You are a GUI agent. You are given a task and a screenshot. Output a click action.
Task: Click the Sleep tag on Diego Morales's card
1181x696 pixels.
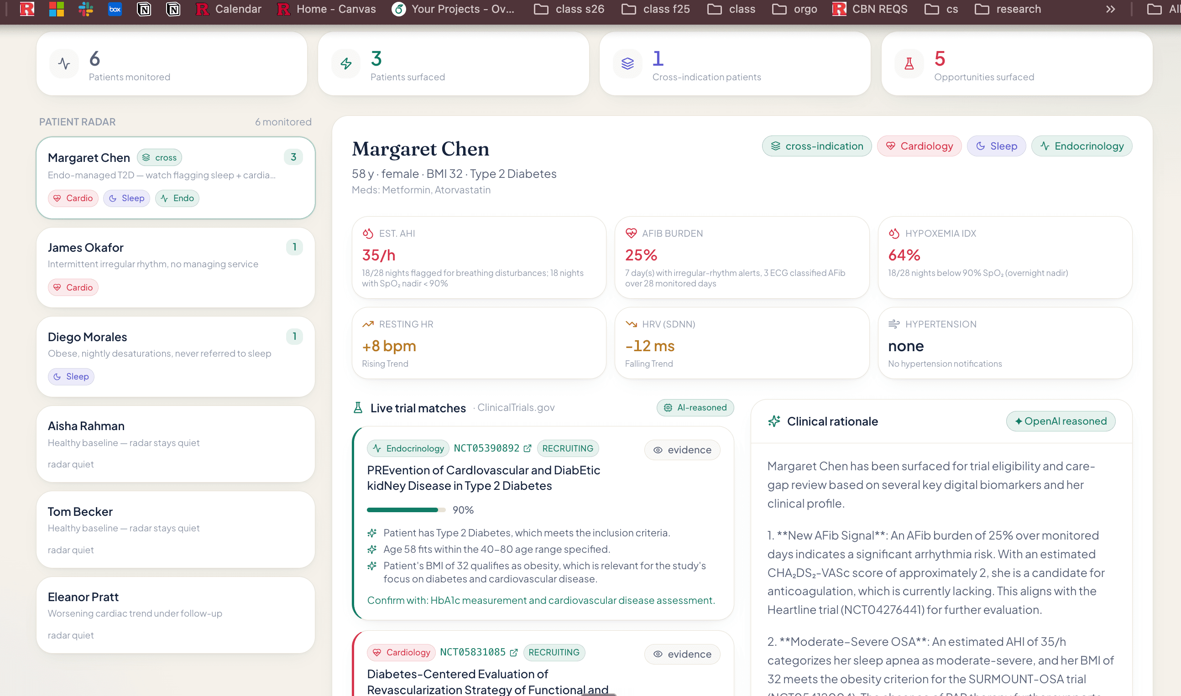point(71,377)
